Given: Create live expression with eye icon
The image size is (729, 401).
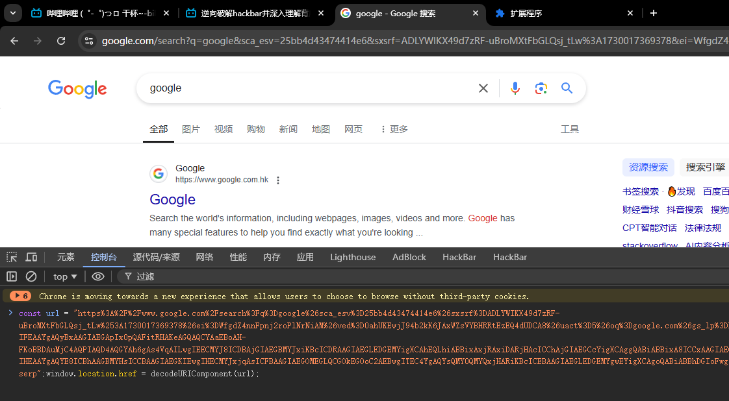Looking at the screenshot, I should coord(98,276).
